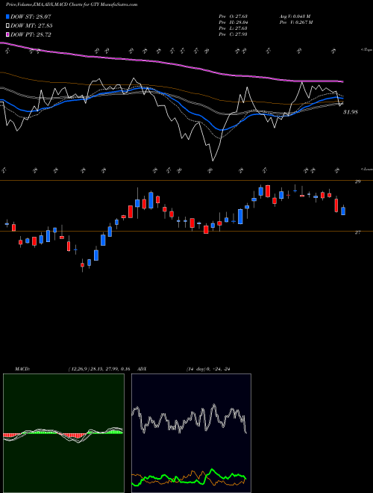Click the 'Pre L: 27.63' low value
Viewport: 373px width, 493px height.
click(233, 28)
